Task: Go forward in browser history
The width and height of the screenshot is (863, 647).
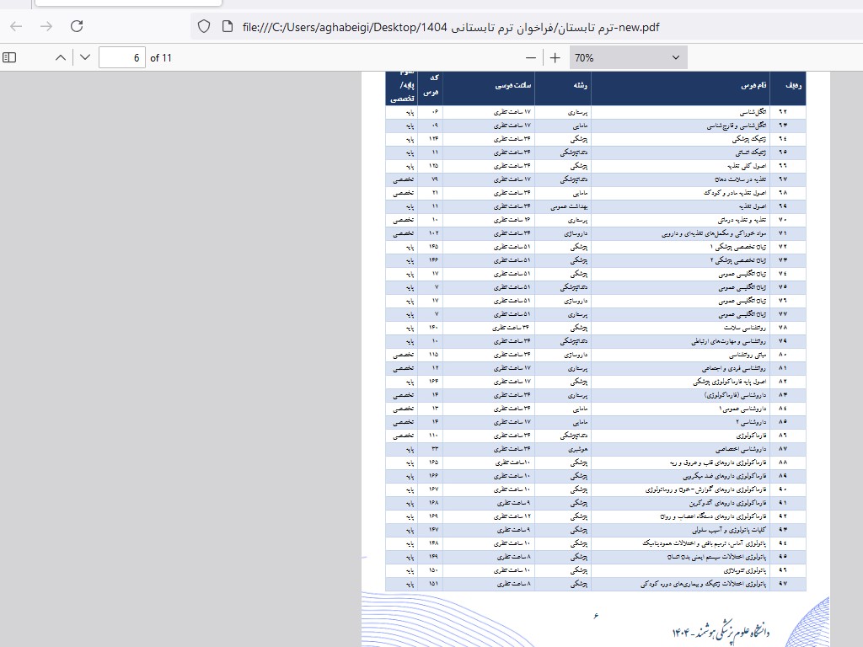Action: (x=46, y=26)
